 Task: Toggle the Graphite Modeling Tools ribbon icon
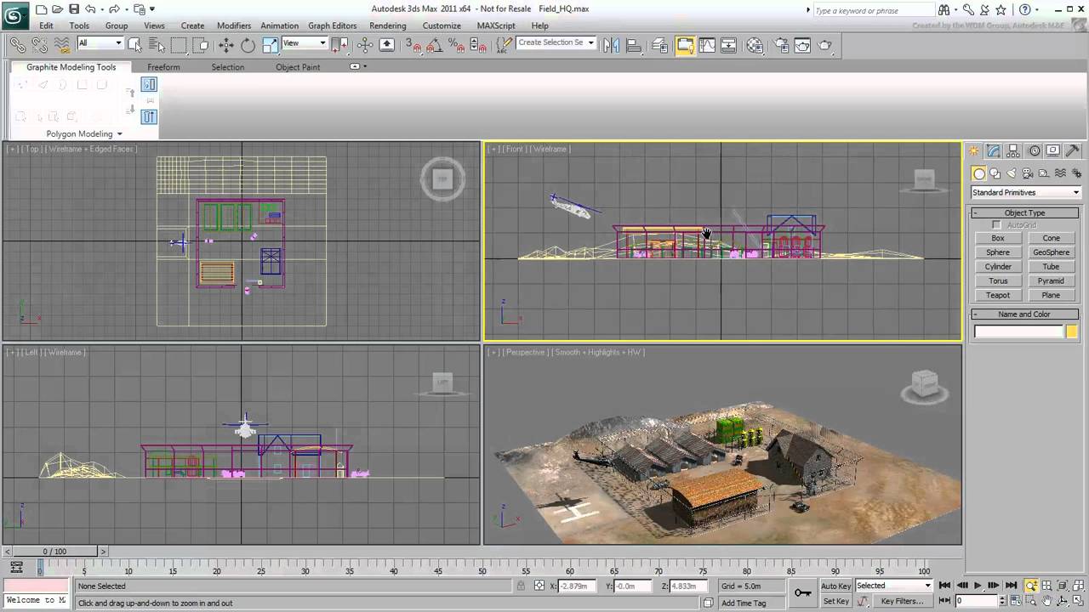point(685,45)
